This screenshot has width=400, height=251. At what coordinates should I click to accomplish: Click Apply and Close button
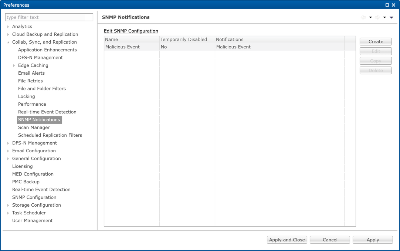pos(287,240)
